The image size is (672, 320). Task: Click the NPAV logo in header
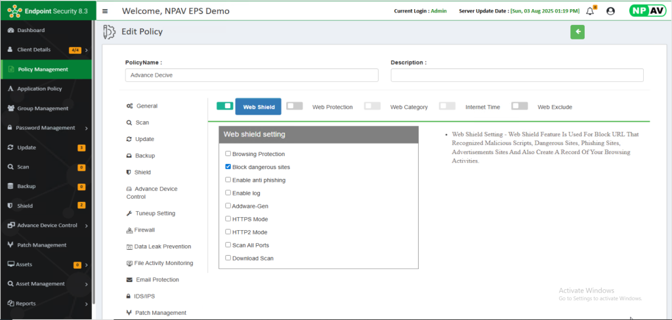coord(646,11)
